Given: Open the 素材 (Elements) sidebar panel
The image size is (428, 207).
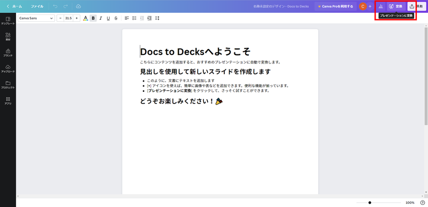Looking at the screenshot, I should [x=8, y=37].
